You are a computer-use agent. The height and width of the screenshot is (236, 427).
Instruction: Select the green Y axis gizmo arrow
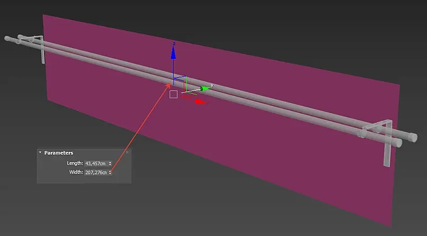(205, 89)
